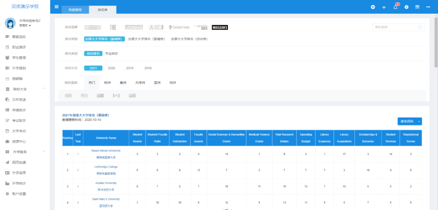This screenshot has width=438, height=210.
Task: Expand the 升学服务 sidebar menu
Action: point(25,152)
